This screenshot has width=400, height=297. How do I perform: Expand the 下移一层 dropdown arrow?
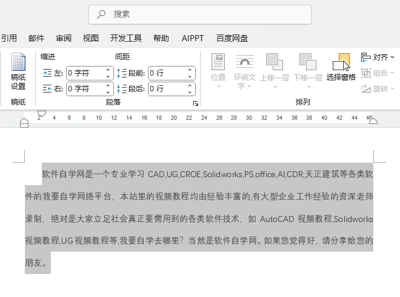coord(308,86)
